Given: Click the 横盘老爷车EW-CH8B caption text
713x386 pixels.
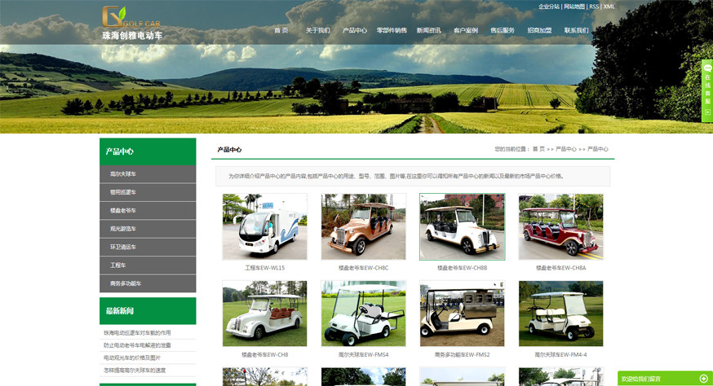Looking at the screenshot, I should click(462, 268).
